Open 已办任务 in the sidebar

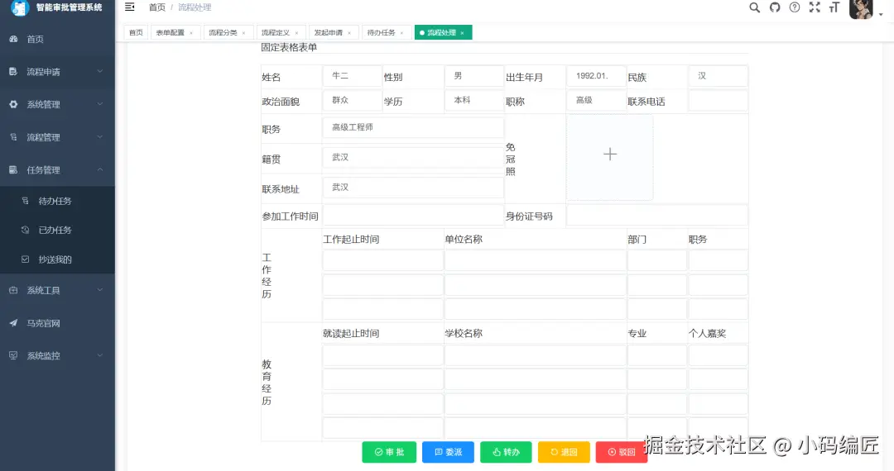[57, 230]
